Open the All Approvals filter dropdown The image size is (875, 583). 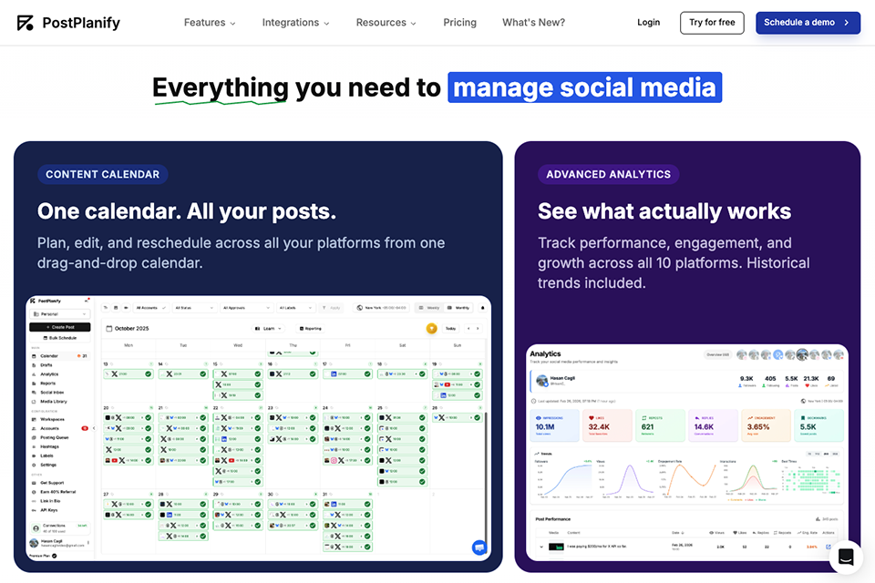(x=245, y=307)
